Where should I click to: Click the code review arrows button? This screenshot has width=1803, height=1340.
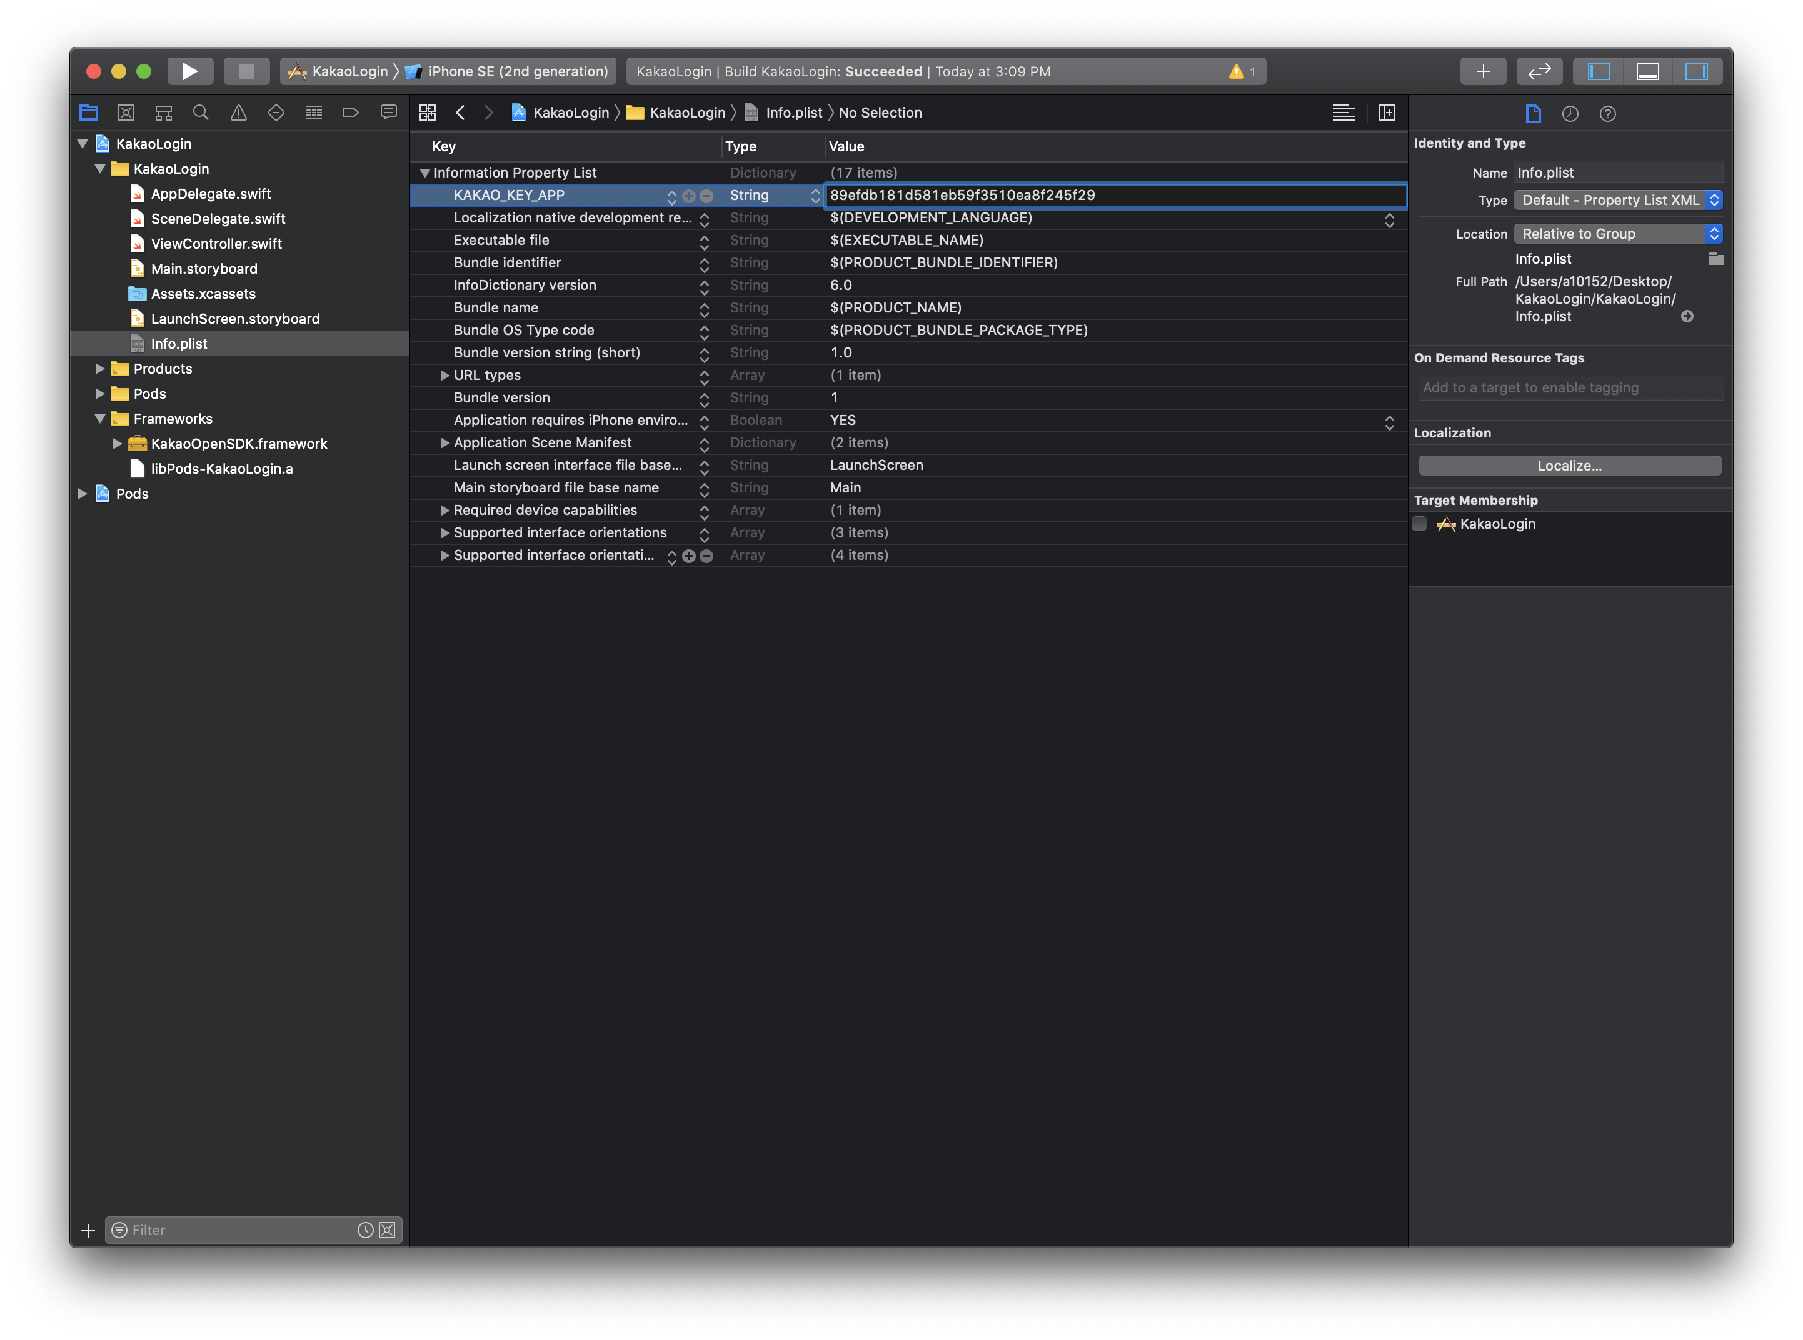pos(1539,71)
